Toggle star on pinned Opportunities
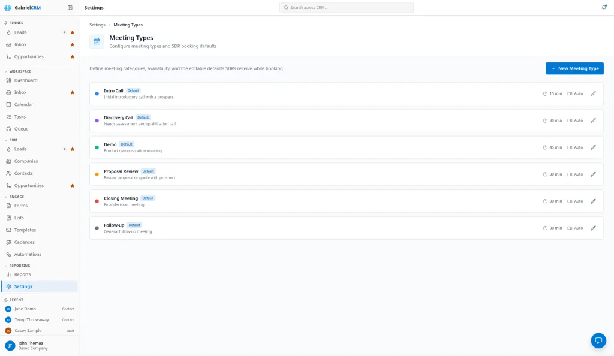The width and height of the screenshot is (614, 356). point(73,57)
